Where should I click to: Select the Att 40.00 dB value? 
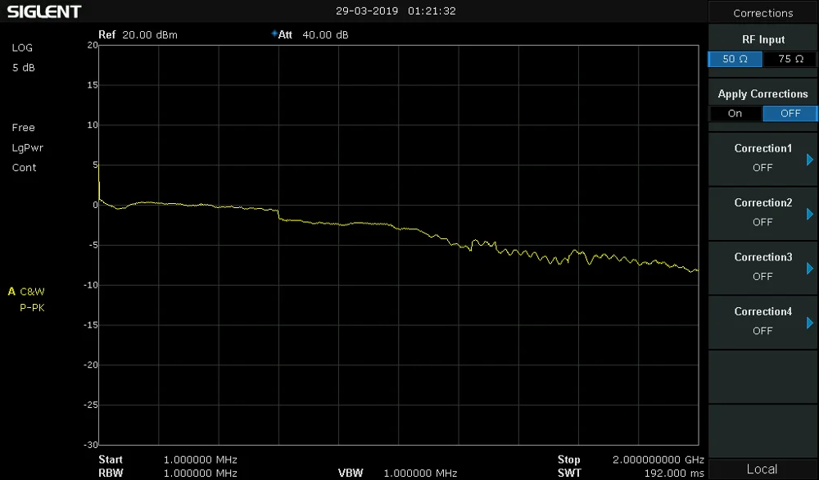[x=313, y=34]
